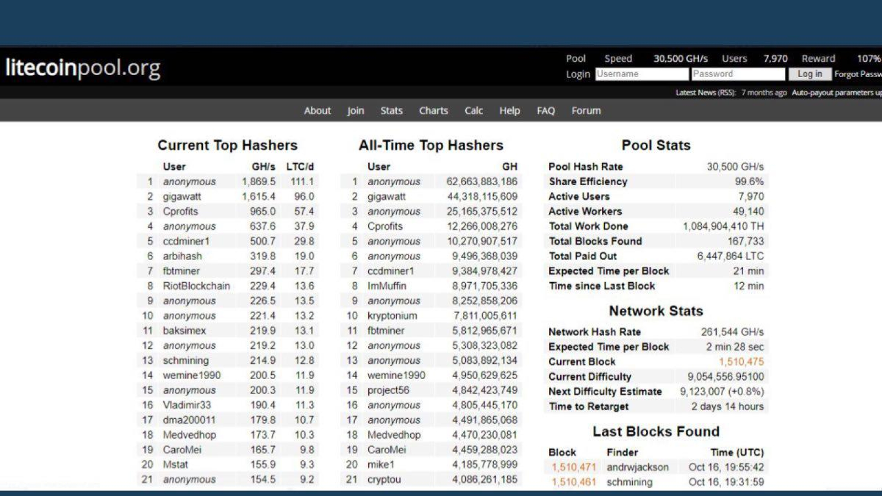The image size is (882, 496).
Task: Select RiotBlockchain in Current Top Hashers
Action: (x=196, y=286)
